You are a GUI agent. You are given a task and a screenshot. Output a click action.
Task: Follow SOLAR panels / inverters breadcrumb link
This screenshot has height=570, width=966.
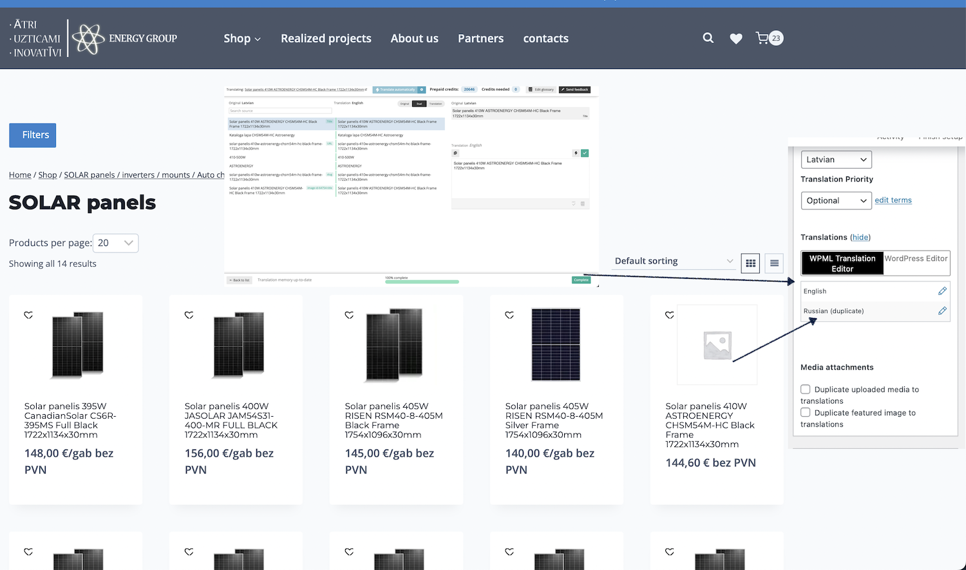pyautogui.click(x=144, y=175)
